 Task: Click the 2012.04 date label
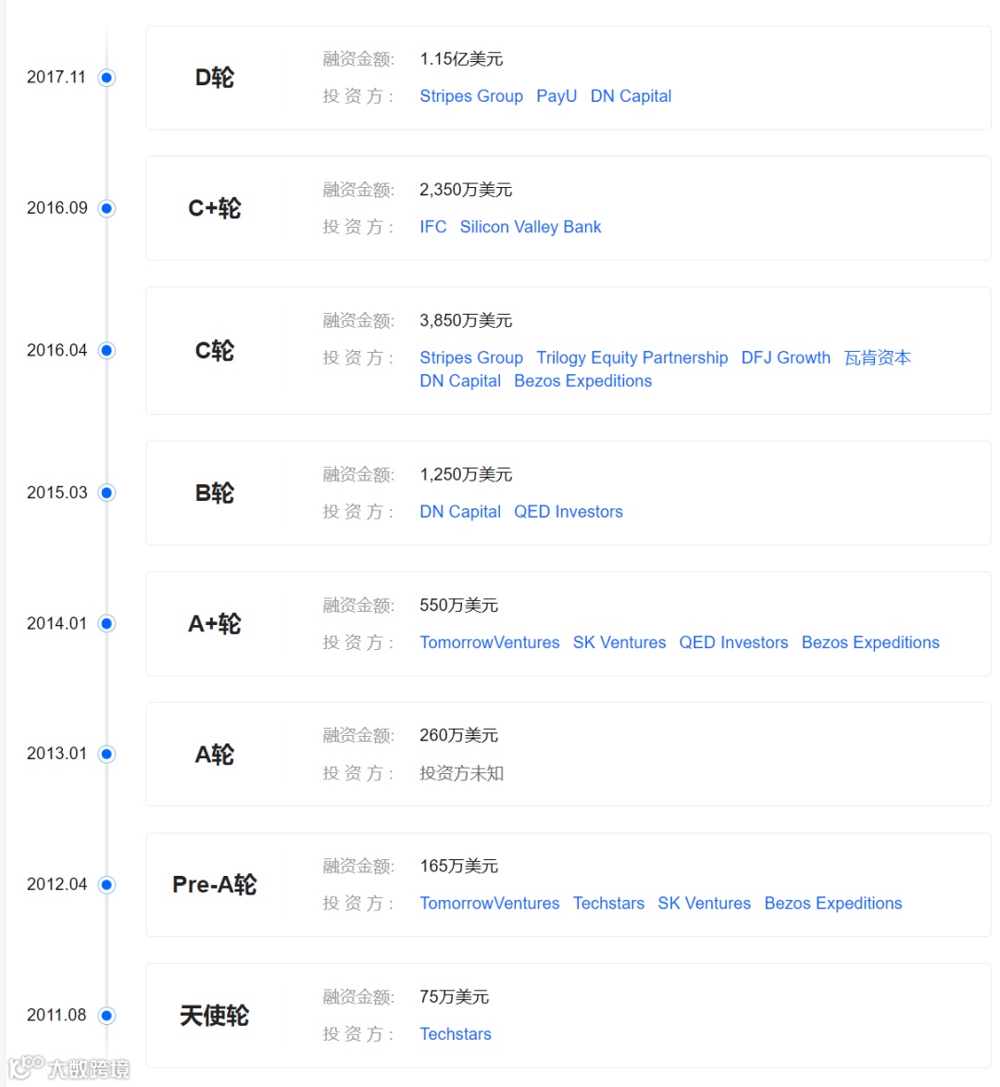[56, 884]
